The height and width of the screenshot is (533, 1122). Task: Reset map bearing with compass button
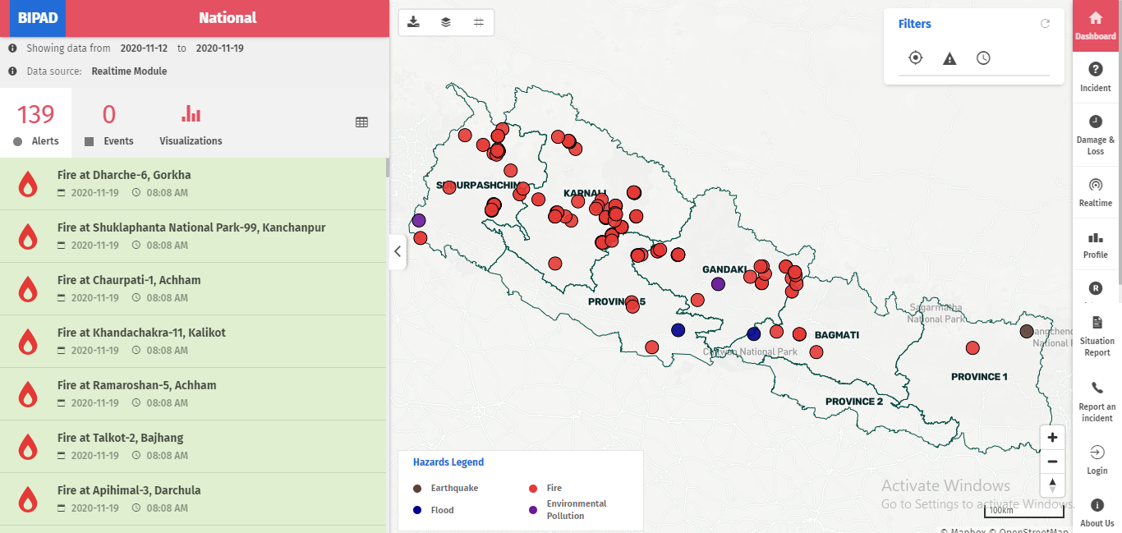click(1052, 485)
